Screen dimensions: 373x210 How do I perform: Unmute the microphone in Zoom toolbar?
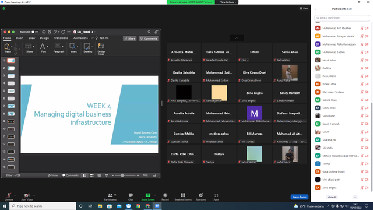click(x=9, y=197)
